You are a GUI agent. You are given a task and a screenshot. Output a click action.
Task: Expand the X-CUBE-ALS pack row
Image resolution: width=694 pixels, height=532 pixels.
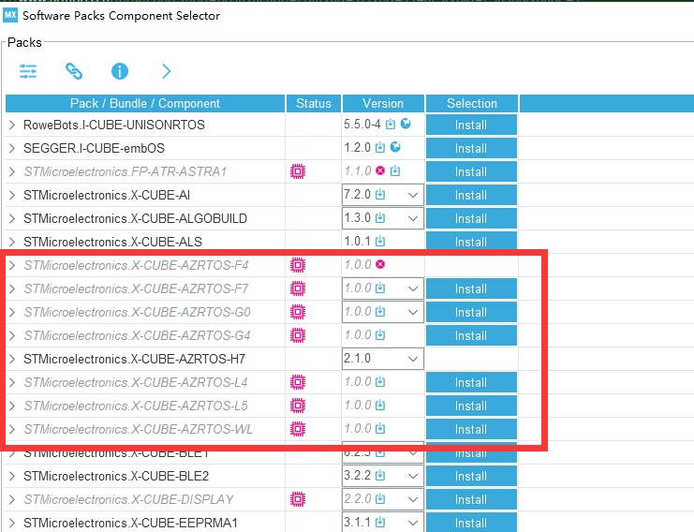12,242
